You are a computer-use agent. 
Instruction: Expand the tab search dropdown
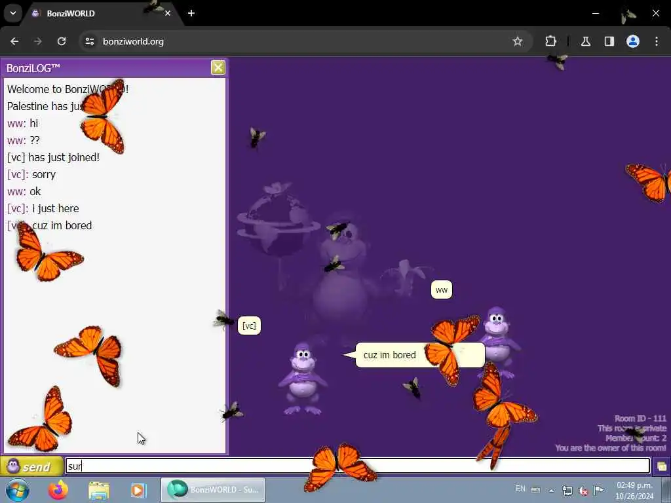tap(13, 13)
